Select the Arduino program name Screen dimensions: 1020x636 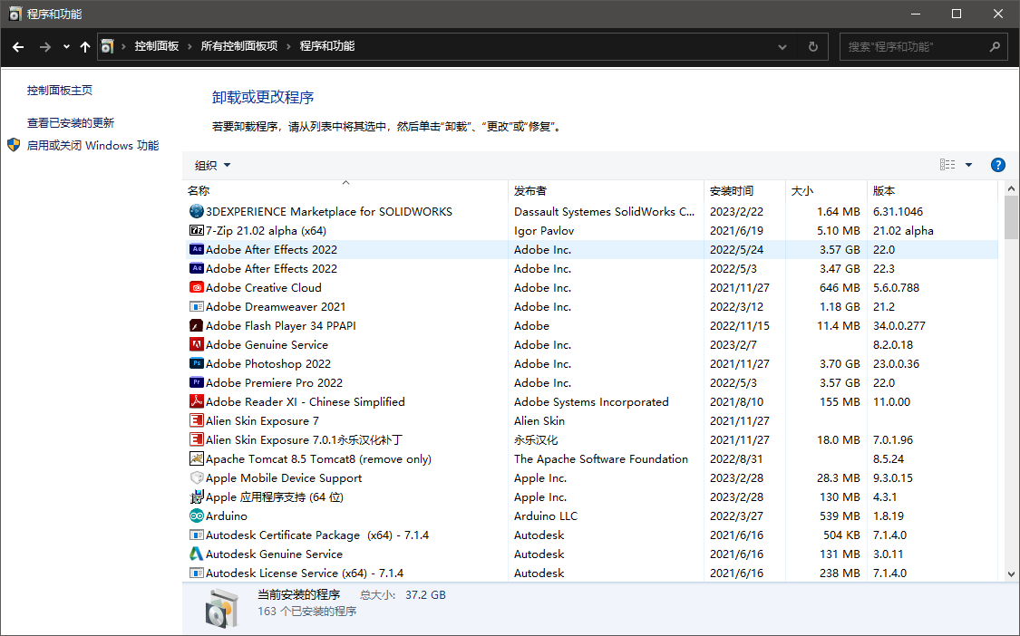(227, 516)
